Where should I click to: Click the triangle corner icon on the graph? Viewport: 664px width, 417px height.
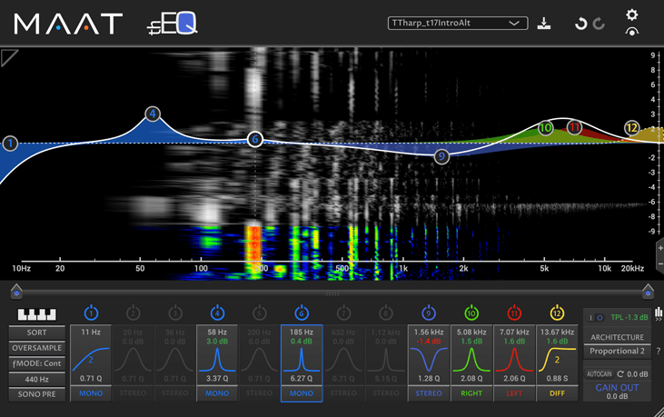click(8, 57)
